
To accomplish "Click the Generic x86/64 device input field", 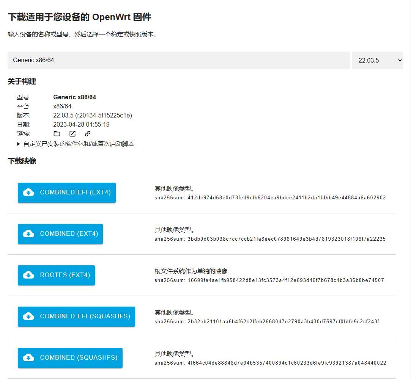I will coord(178,61).
